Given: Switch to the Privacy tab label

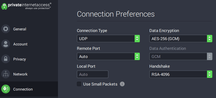Looking at the screenshot, I should tap(20, 59).
